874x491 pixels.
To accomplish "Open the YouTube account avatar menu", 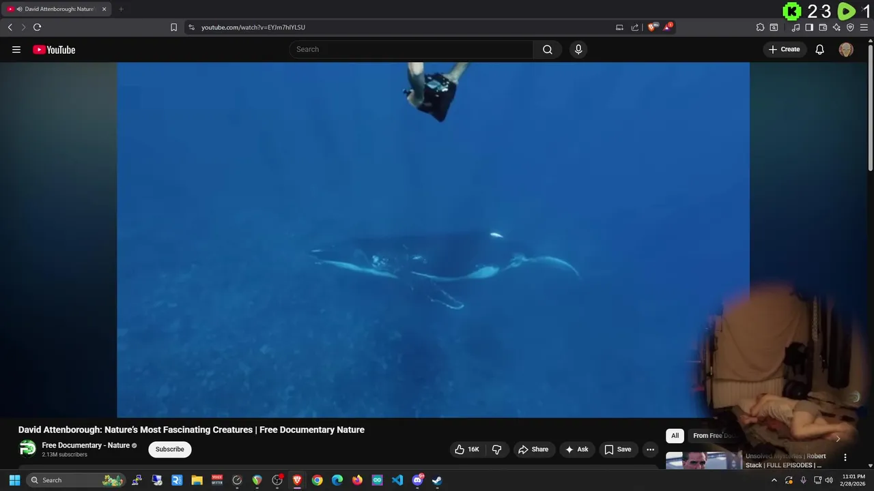I will (x=846, y=49).
